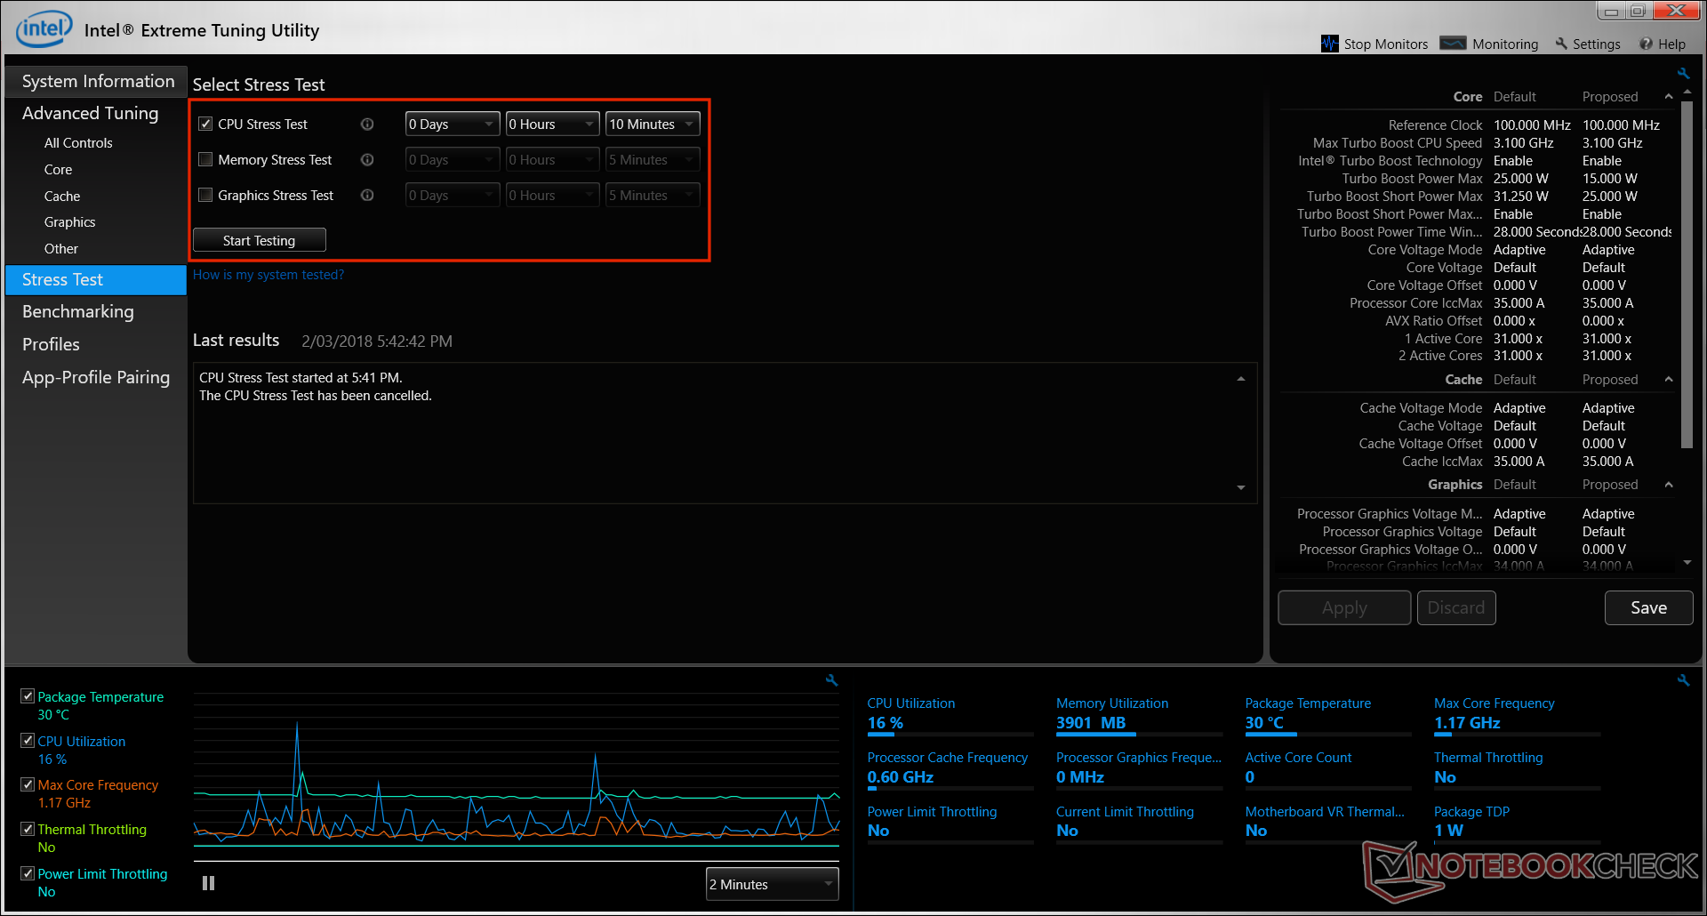Check the Memory Stress Test box
The height and width of the screenshot is (916, 1707).
[x=205, y=159]
